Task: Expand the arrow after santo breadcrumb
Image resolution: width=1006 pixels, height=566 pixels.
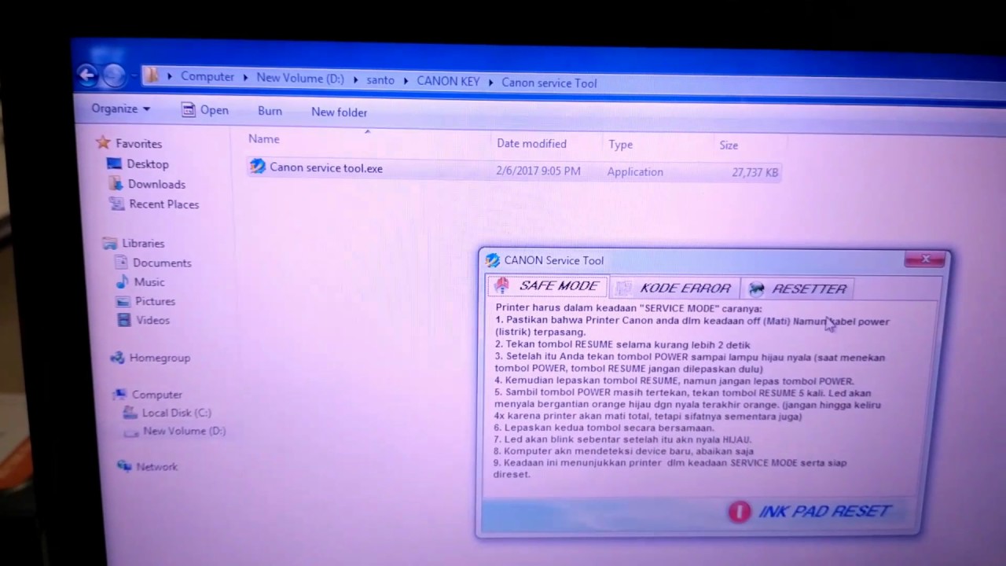Action: point(406,81)
